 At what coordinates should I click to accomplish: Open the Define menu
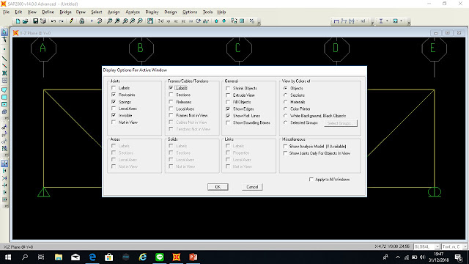point(48,12)
